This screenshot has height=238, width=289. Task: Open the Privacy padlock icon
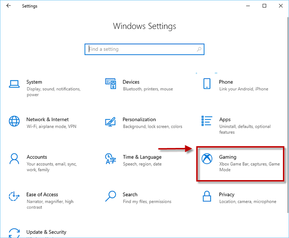tap(207, 196)
